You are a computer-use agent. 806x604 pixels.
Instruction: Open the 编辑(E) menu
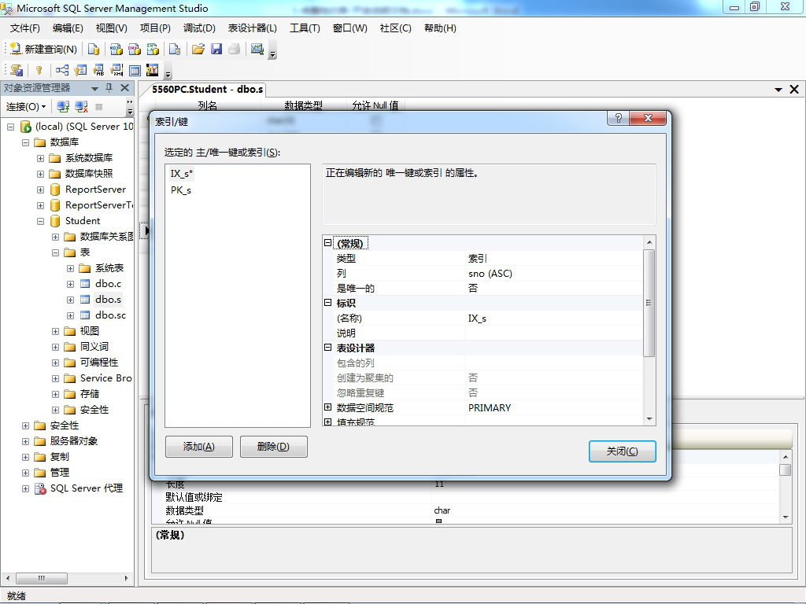coord(68,28)
